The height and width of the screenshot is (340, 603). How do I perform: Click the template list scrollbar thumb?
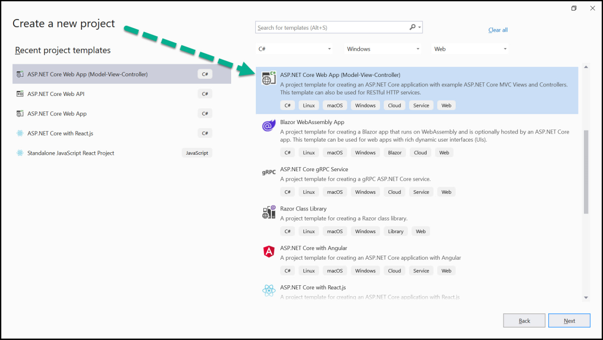[x=586, y=172]
